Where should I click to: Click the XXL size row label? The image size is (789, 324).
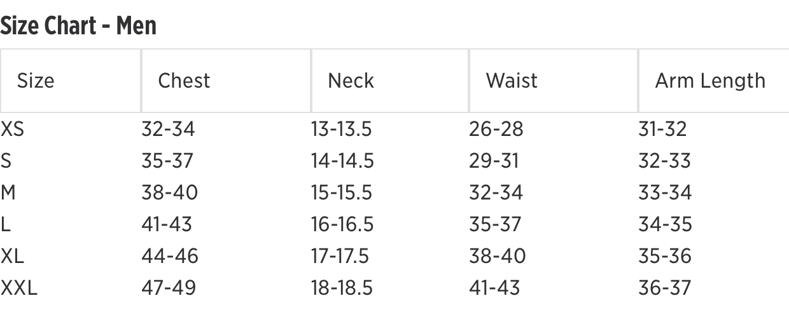[19, 288]
